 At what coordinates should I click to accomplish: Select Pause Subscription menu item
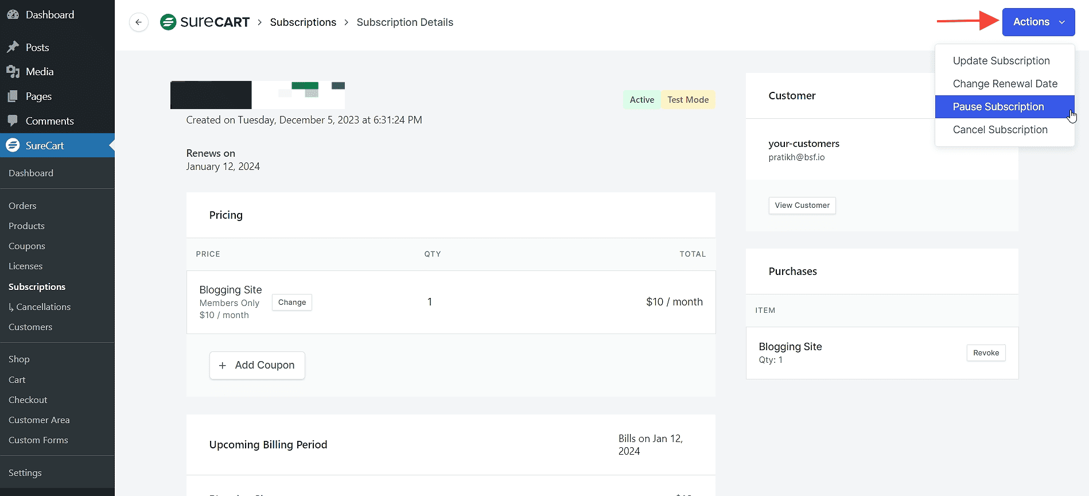click(1005, 107)
